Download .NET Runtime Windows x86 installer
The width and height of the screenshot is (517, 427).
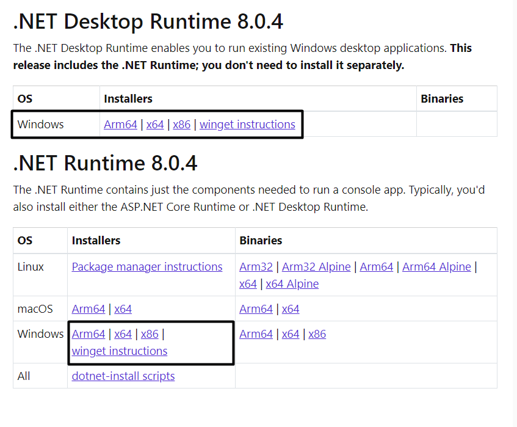pos(150,334)
